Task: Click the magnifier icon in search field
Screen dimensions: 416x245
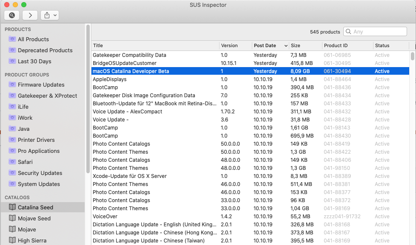Action: point(348,31)
